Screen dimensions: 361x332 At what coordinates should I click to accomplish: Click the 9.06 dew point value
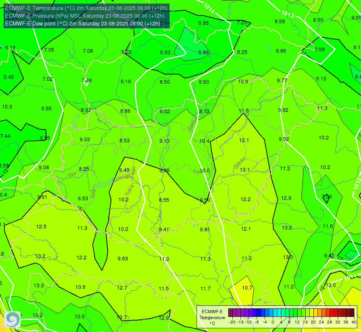[164, 170]
